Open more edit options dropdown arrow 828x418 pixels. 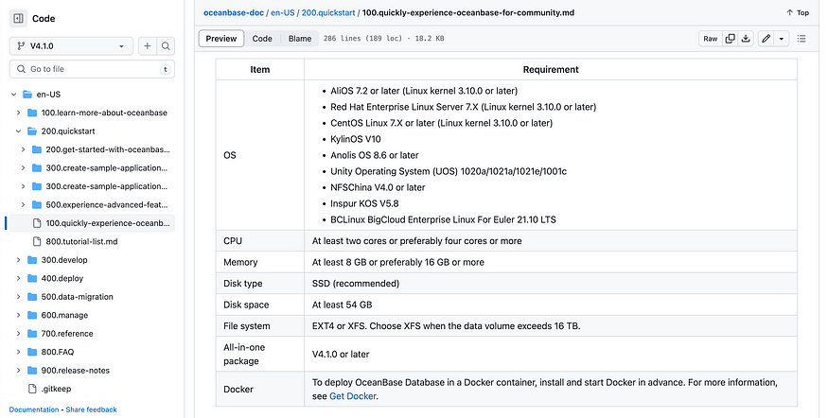781,39
